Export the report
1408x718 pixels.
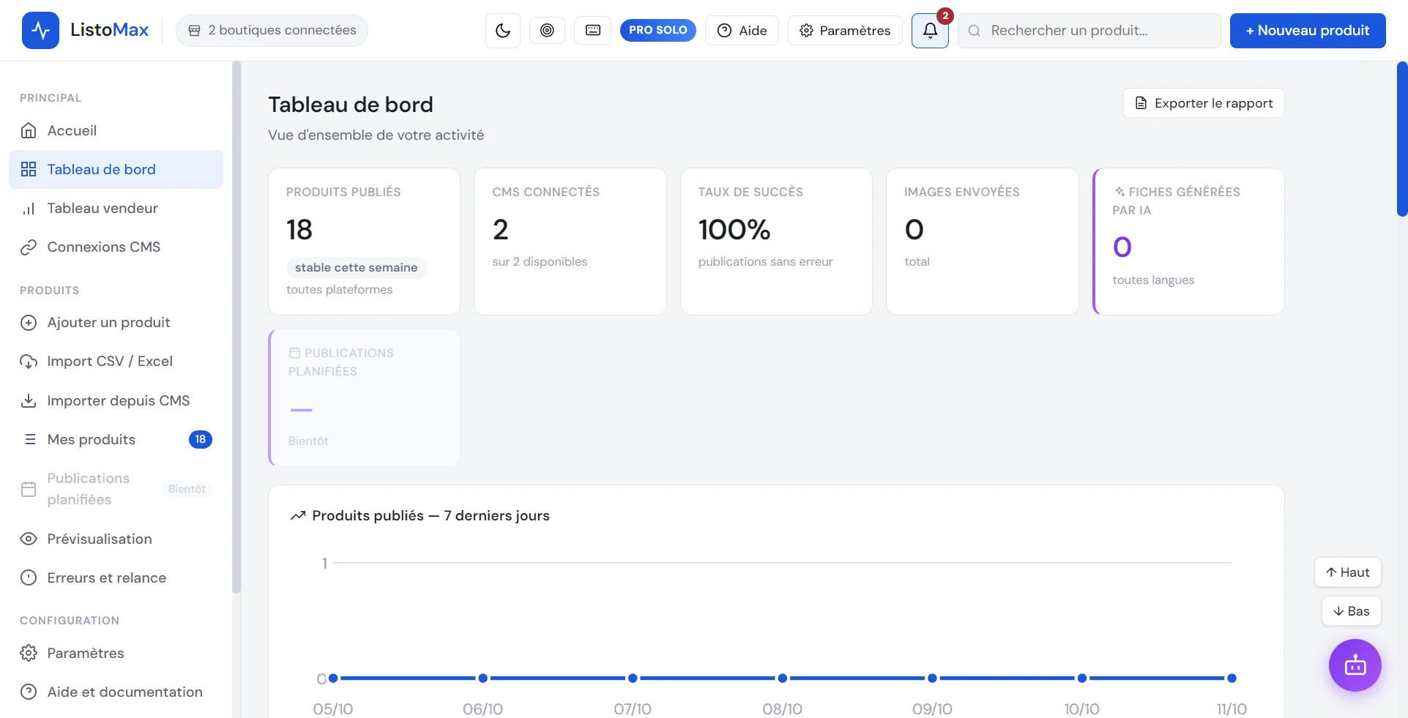[1204, 103]
